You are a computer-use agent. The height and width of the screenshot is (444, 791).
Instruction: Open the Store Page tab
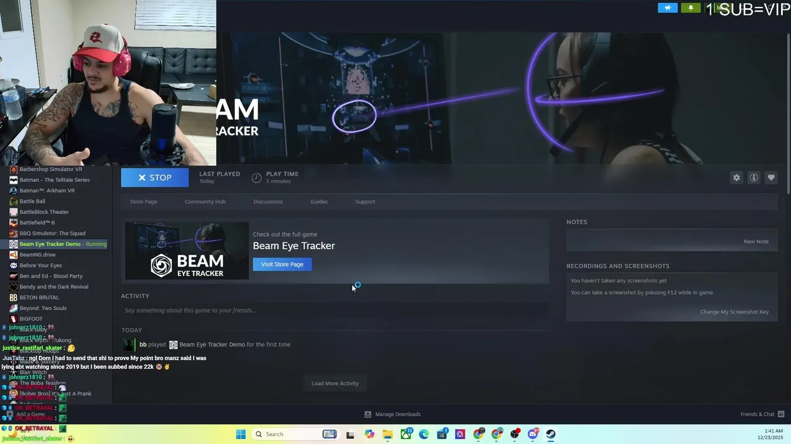(x=143, y=202)
